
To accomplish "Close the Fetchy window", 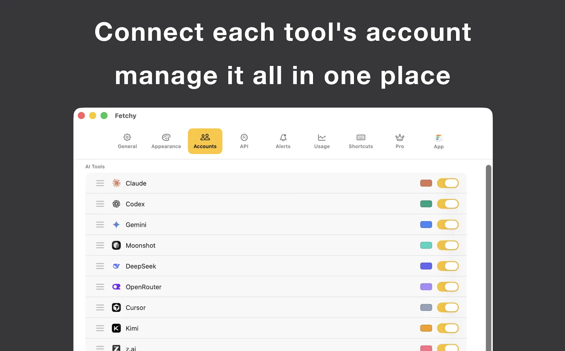I will pyautogui.click(x=81, y=115).
